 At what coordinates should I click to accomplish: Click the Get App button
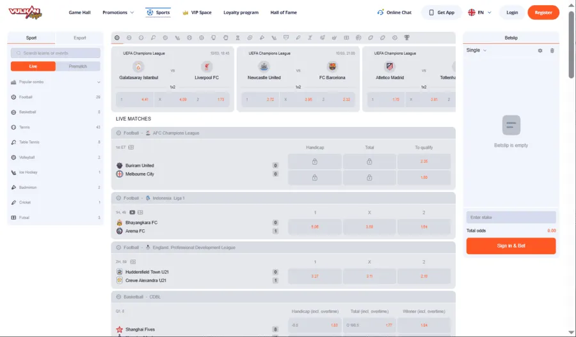tap(442, 13)
